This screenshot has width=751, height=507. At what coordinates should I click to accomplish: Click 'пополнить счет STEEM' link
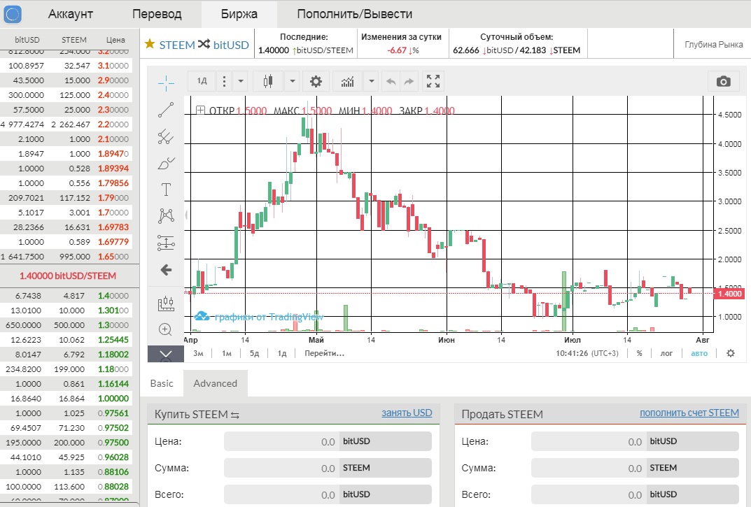coord(689,413)
